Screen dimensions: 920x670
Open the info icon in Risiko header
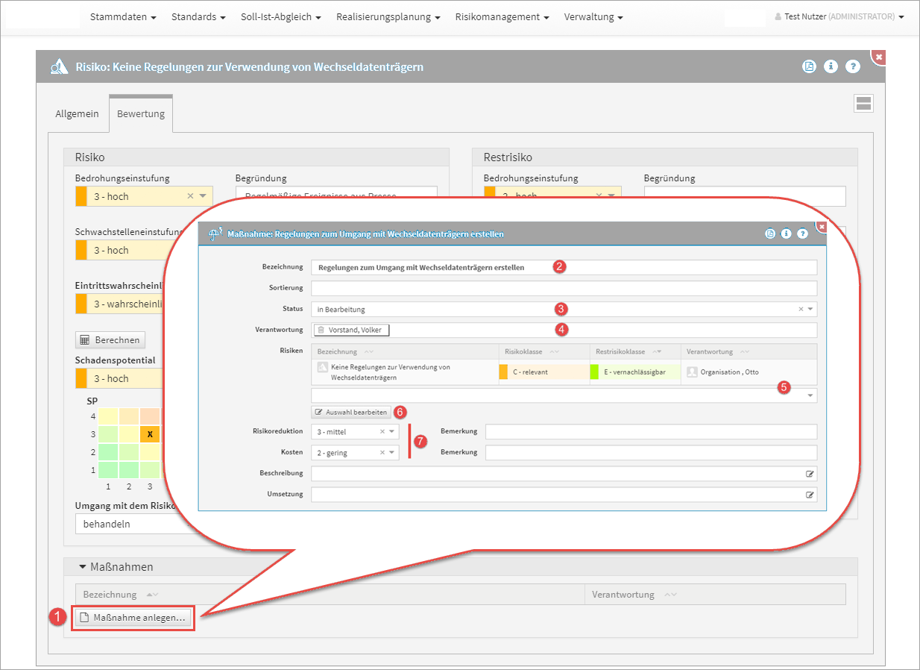(831, 66)
